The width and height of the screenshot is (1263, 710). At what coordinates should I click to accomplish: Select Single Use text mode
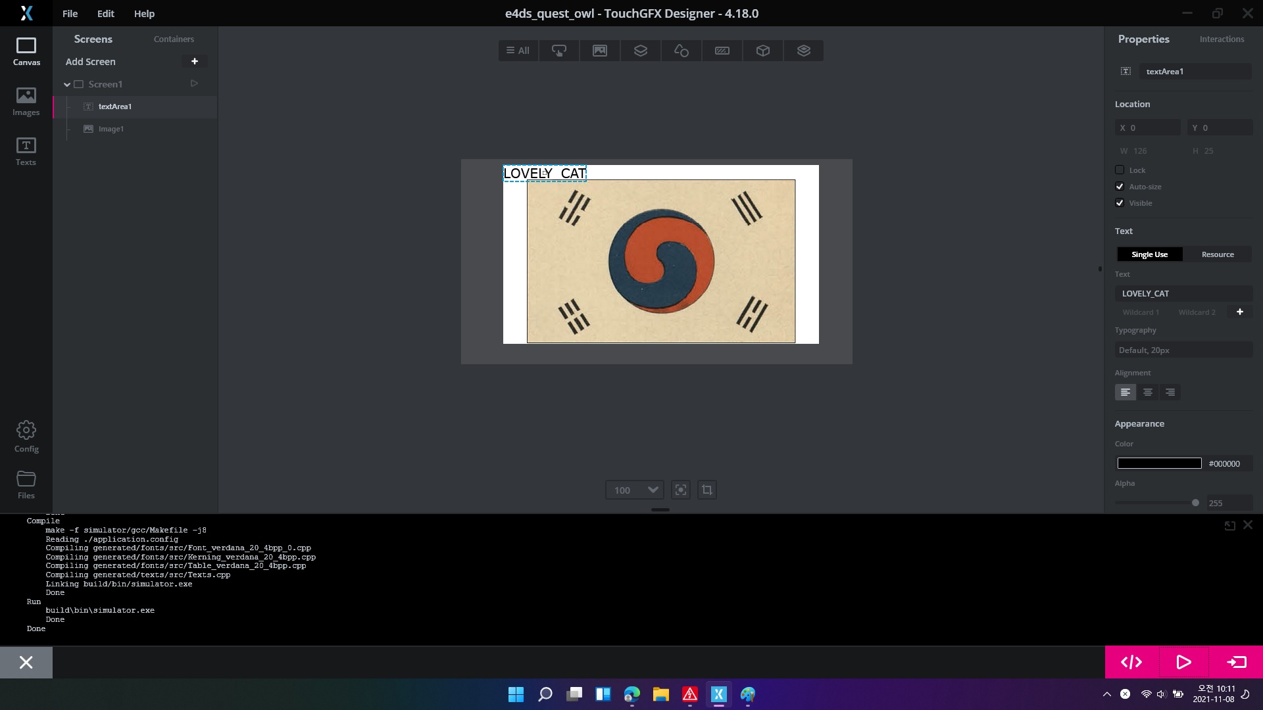[x=1150, y=254]
